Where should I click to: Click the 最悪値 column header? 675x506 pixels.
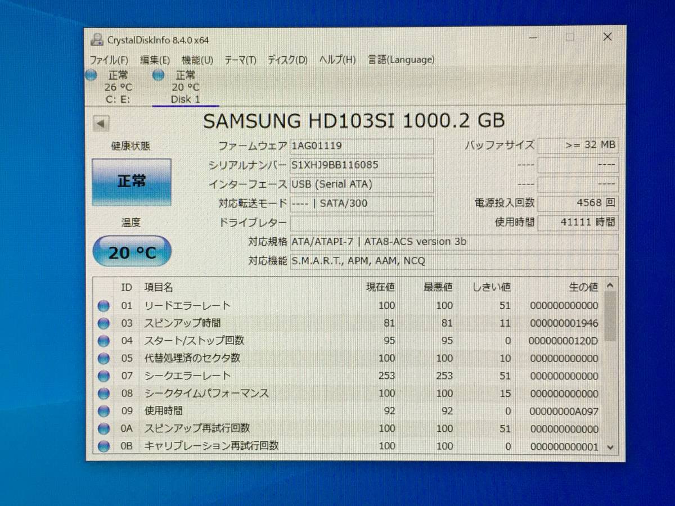point(438,287)
